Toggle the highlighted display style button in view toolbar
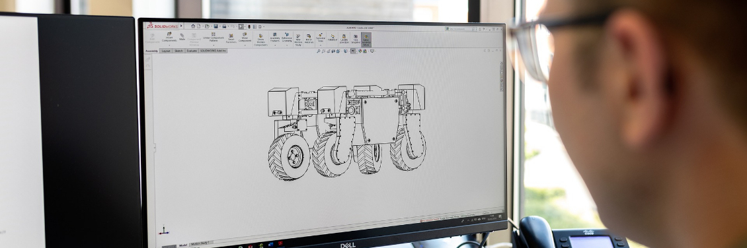The height and width of the screenshot is (248, 747). point(353,51)
